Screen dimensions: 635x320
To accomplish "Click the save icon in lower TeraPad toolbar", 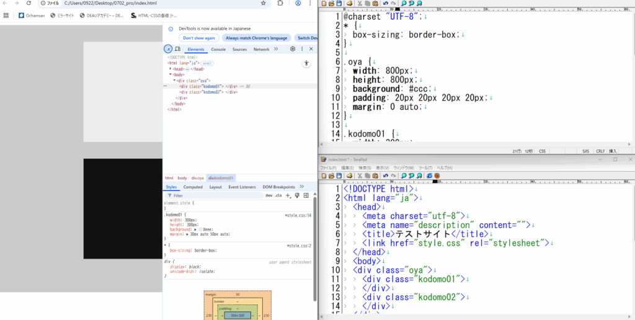I will click(x=339, y=176).
